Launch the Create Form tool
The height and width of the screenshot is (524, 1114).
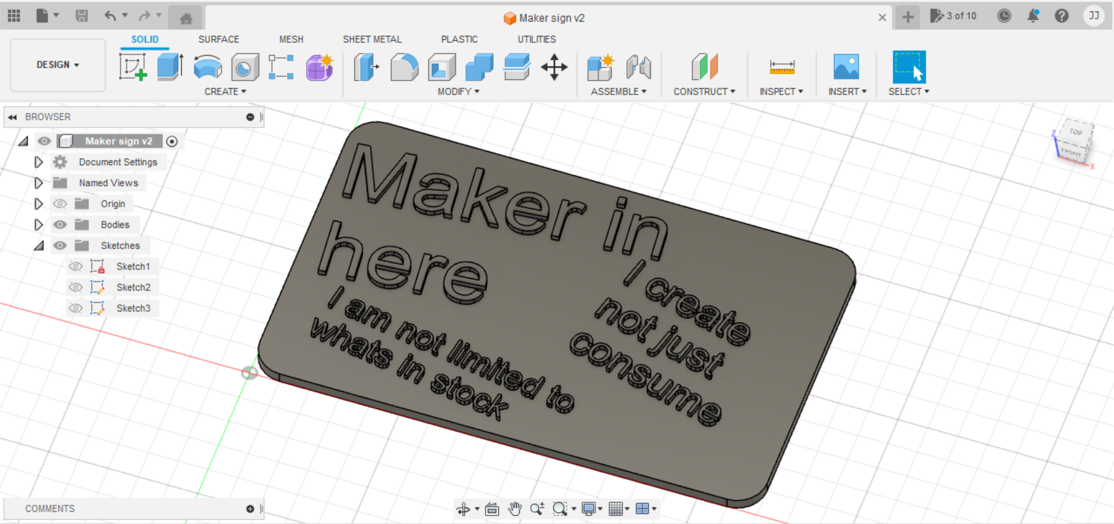[x=319, y=67]
